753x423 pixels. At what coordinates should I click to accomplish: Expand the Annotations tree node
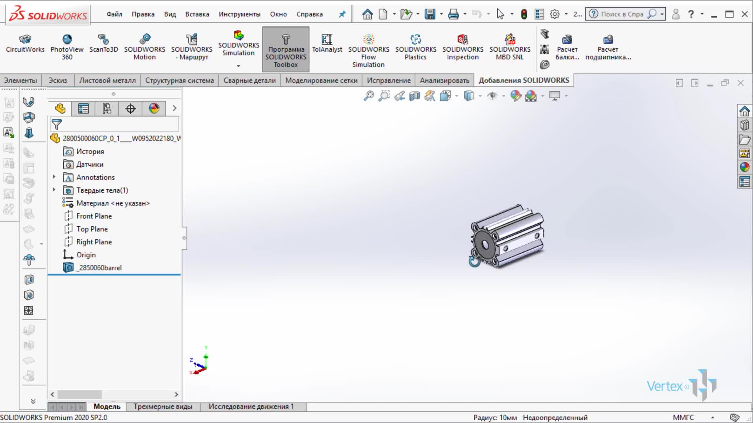[54, 177]
